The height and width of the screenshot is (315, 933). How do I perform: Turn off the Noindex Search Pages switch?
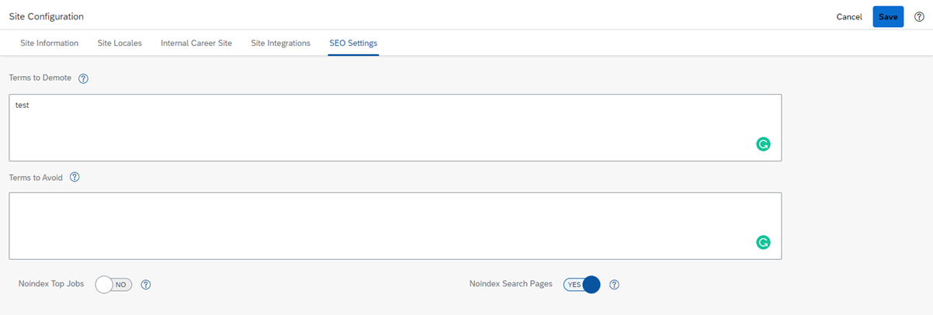pyautogui.click(x=582, y=285)
